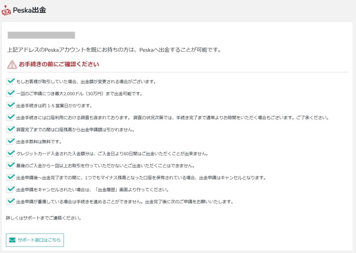This screenshot has width=356, height=253.
Task: Toggle checkbox about 調査完了までの間 balance notice
Action: (10, 130)
